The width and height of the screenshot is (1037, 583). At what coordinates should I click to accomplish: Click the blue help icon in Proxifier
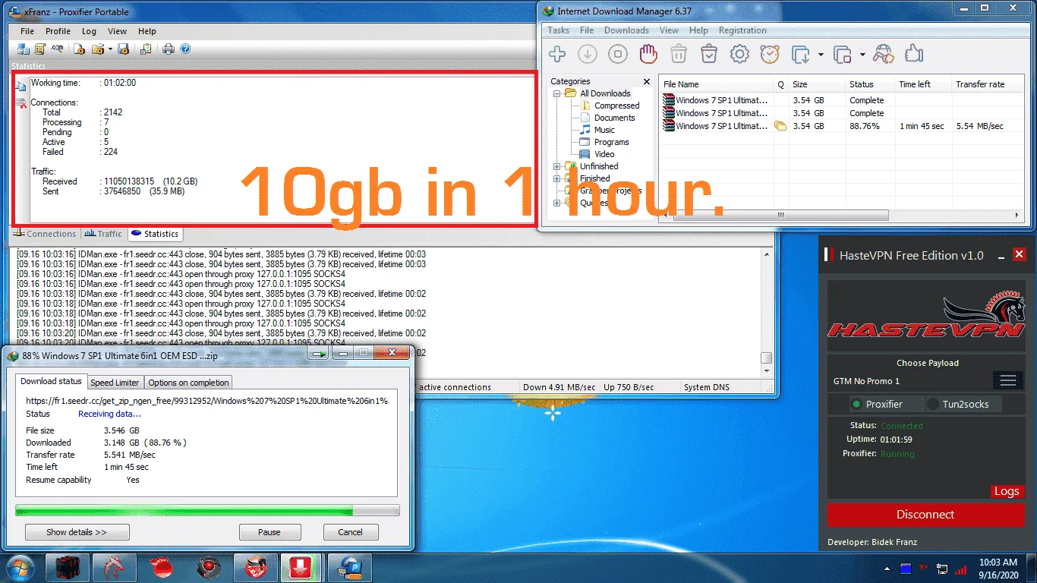click(185, 49)
